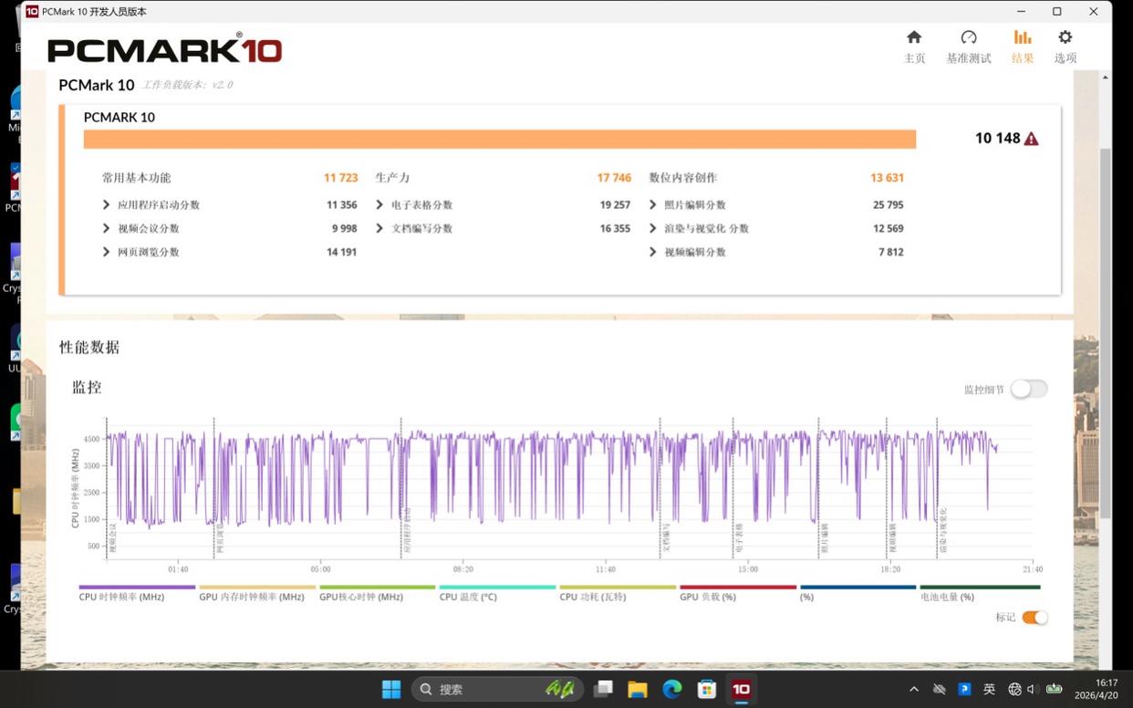The height and width of the screenshot is (708, 1133).
Task: Click the results page vertical scrollbar
Action: point(1105,333)
